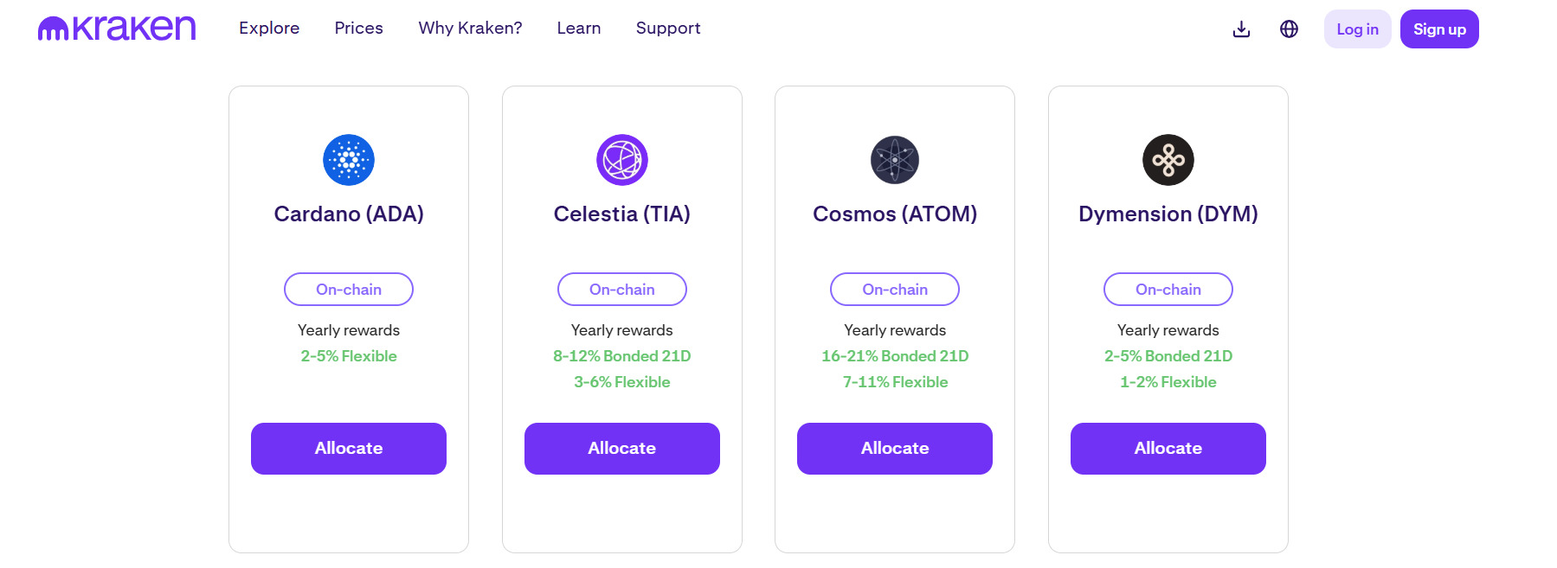
Task: Allocate Dymension (DYM)
Action: click(1168, 449)
